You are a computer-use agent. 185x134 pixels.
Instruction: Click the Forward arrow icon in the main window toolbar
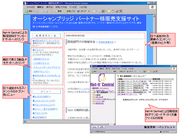[x=37, y=11]
